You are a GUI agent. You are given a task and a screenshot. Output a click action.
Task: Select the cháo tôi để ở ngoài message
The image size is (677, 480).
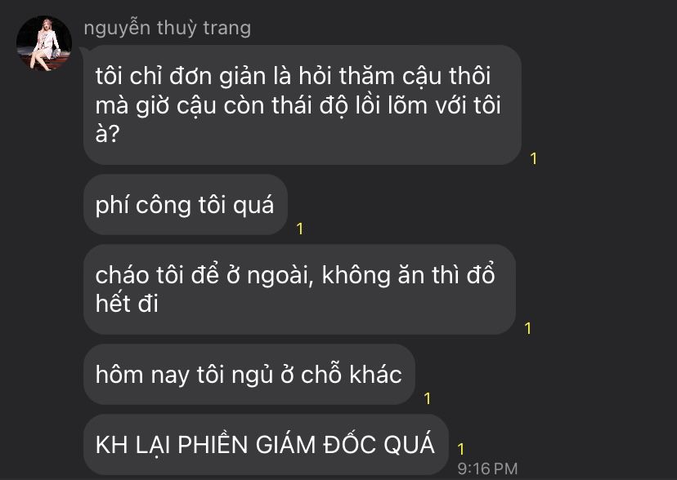[299, 289]
